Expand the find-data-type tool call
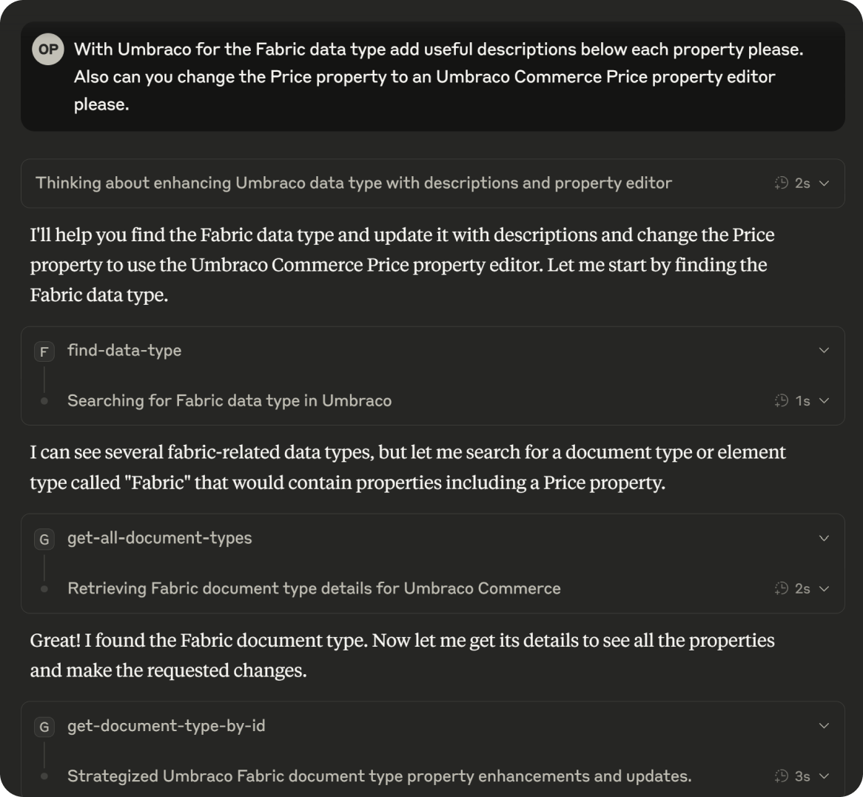 [825, 350]
